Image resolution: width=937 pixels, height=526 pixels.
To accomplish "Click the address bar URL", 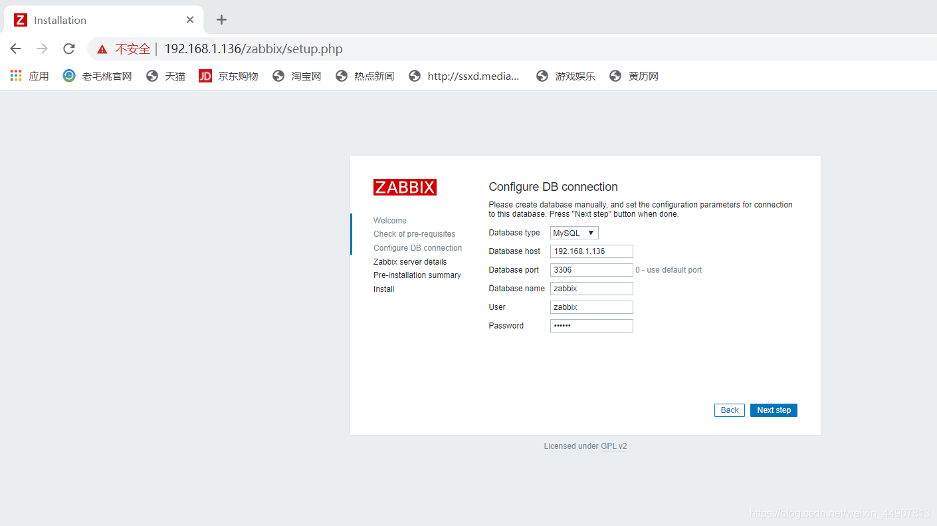I will [x=254, y=49].
